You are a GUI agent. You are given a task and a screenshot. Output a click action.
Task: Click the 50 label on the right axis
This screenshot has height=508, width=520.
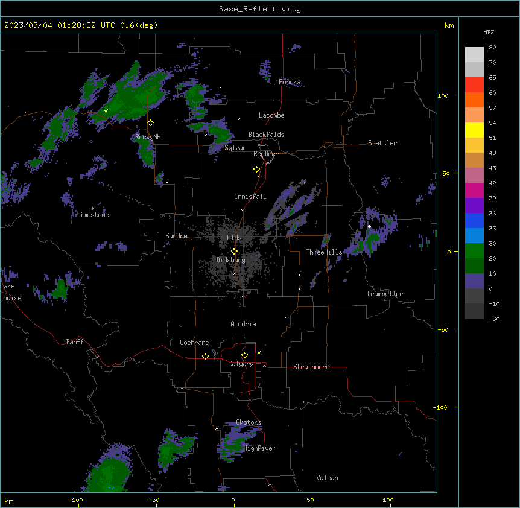tap(446, 173)
